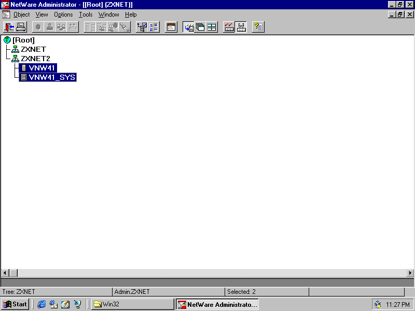Click the horizontal scrollbar left arrow

5,273
